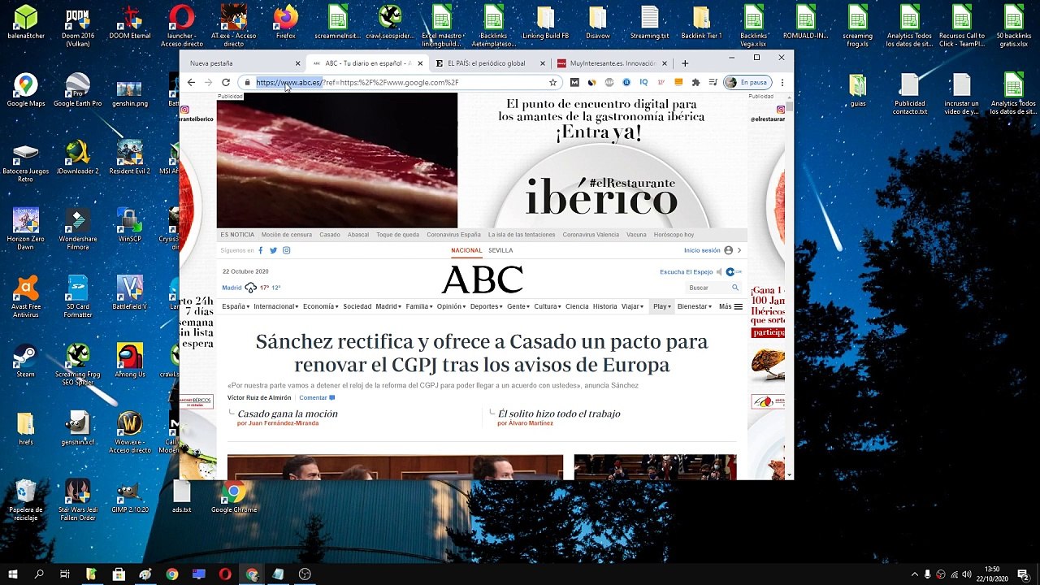The width and height of the screenshot is (1040, 585).
Task: Open the Casado gana la moción article
Action: coord(288,414)
